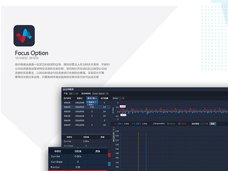The image size is (228, 171).
Task: Click the first 20160930 date cell
Action: click(x=80, y=111)
